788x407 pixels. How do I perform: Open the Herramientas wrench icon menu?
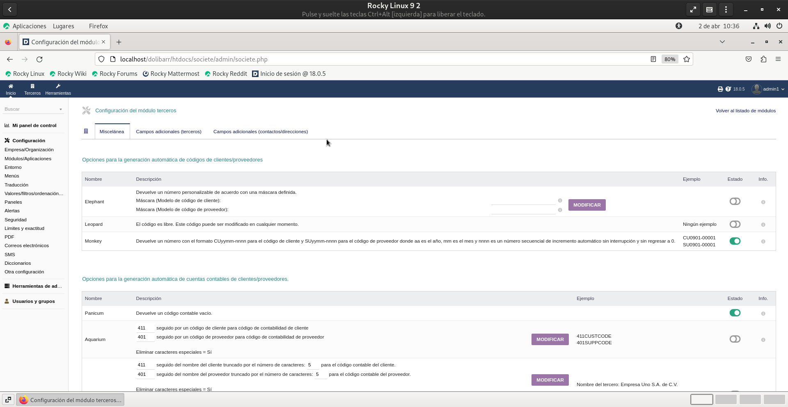coord(58,86)
